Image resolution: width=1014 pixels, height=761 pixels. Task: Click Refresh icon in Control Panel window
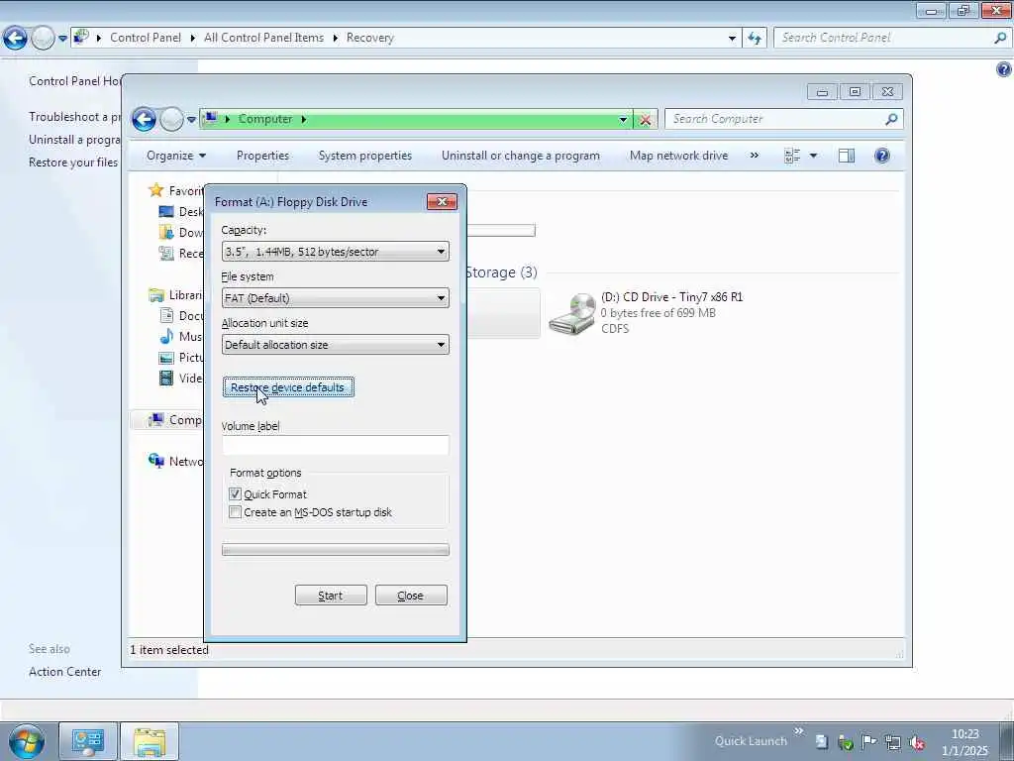click(754, 39)
